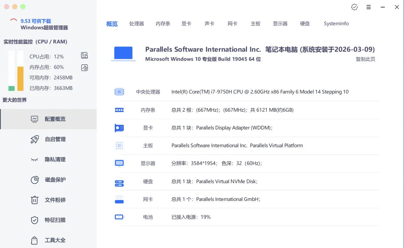Click the Intel Core i7-9750H processor text
Image resolution: width=404 pixels, height=248 pixels.
click(x=260, y=92)
